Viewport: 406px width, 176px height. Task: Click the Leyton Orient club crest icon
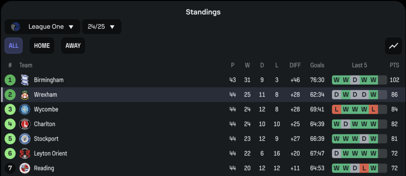tap(25, 154)
